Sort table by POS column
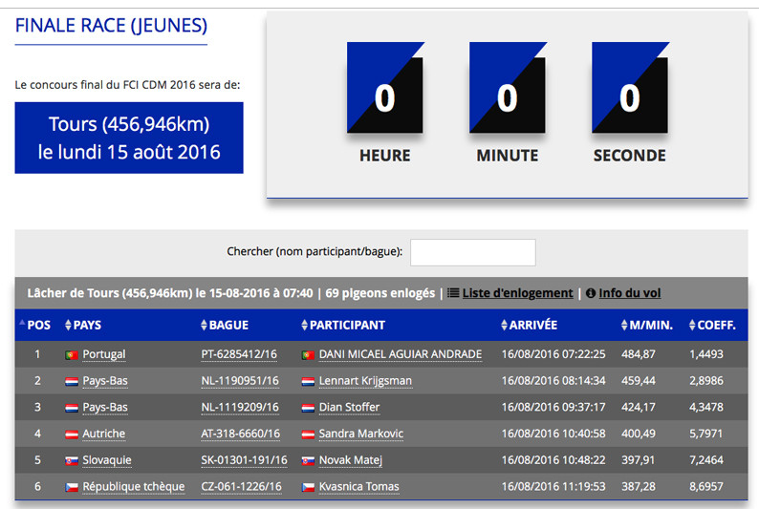This screenshot has height=509, width=759. click(38, 325)
